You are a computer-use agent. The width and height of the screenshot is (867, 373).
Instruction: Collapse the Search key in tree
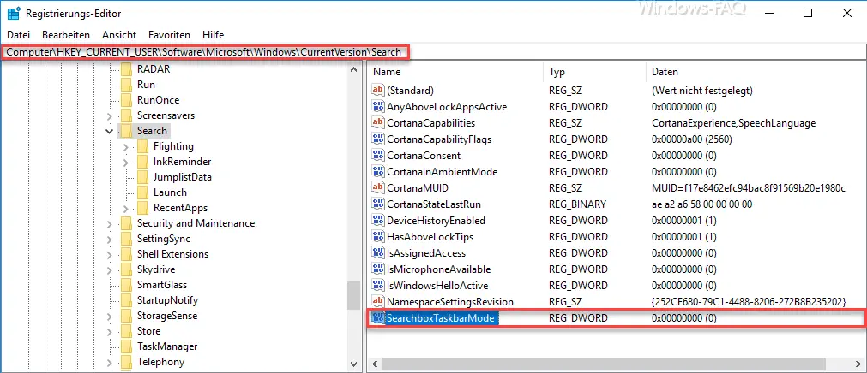110,131
